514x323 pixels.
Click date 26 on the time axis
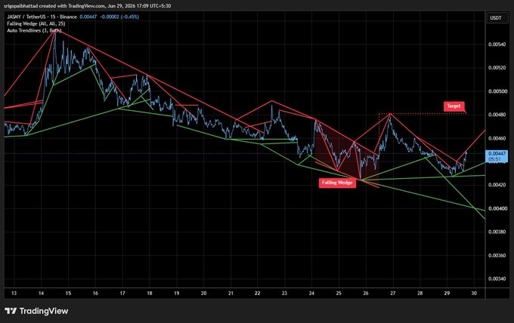tap(366, 294)
